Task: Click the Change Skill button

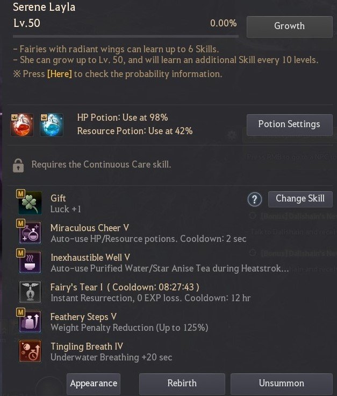Action: (x=300, y=199)
